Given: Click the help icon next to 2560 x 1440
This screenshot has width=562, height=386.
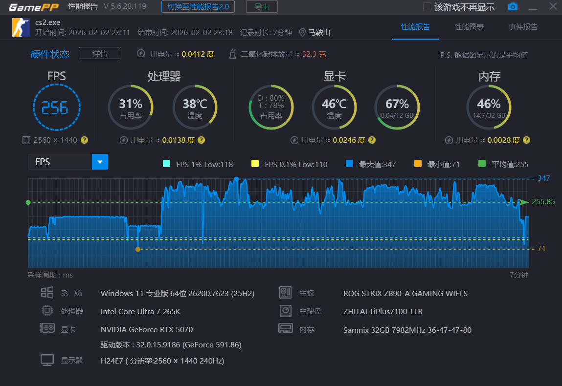Looking at the screenshot, I should (84, 140).
